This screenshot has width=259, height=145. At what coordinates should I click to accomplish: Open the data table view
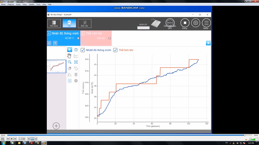pyautogui.click(x=70, y=81)
